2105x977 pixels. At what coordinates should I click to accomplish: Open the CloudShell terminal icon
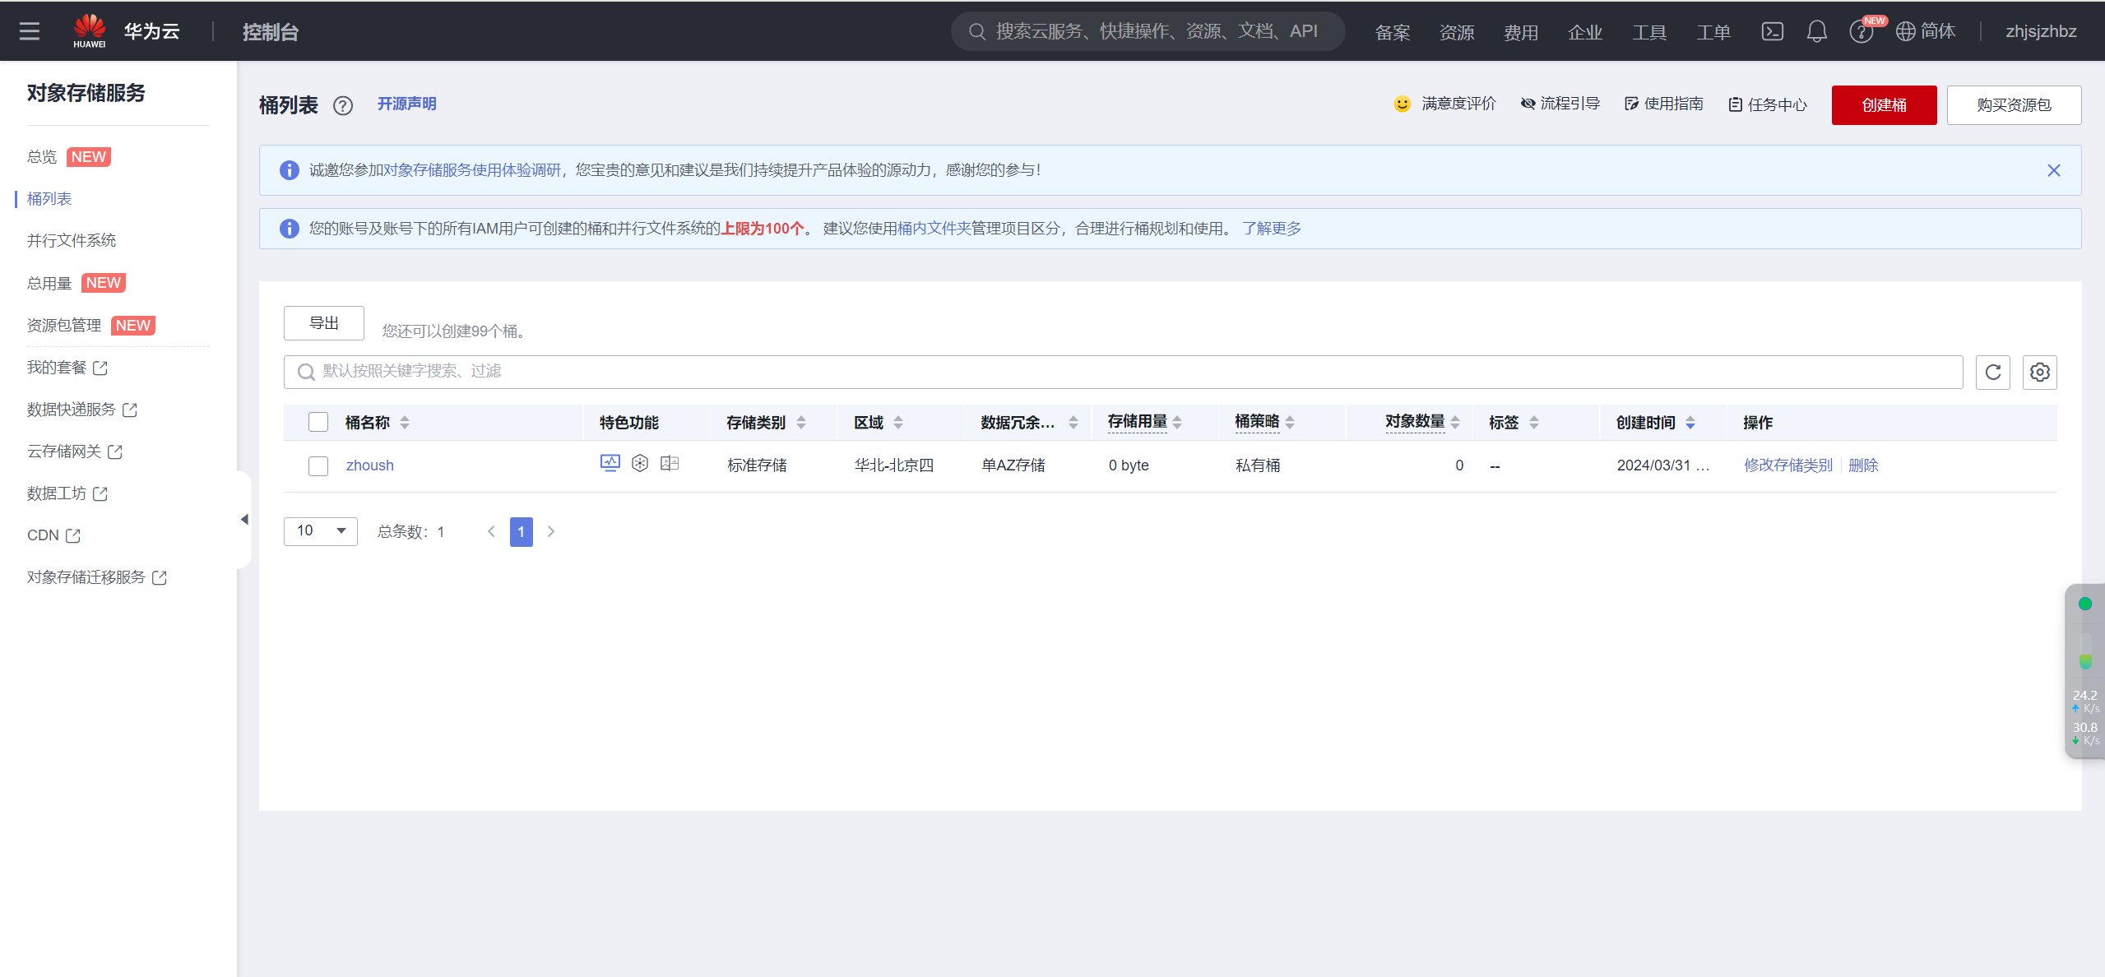(x=1772, y=31)
